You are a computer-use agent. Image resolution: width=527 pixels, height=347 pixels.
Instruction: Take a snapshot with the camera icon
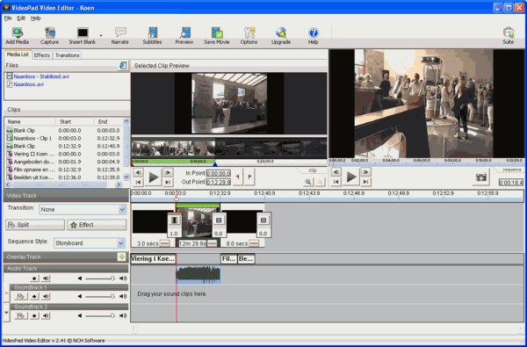[x=481, y=177]
